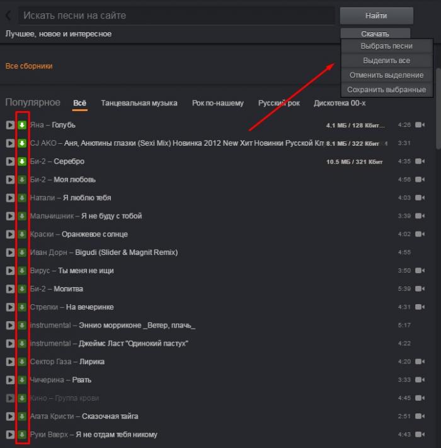Screen dimensions: 441x448
Task: Download Руки Вверх – Я не отдам тебя никому
Action: (22, 435)
